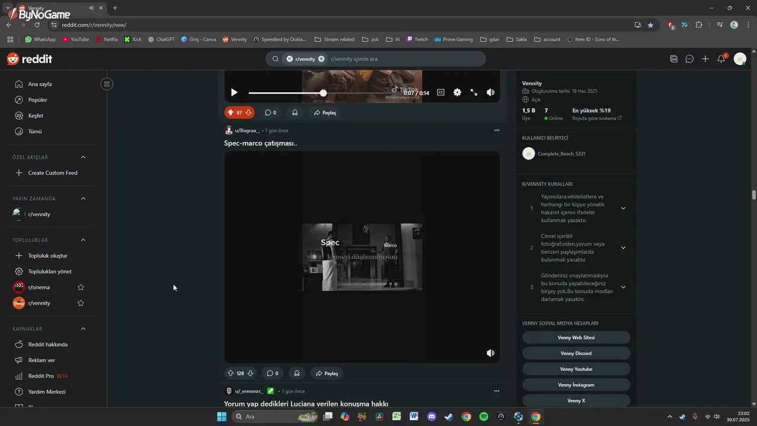Open Toplulukları yönet settings
The height and width of the screenshot is (426, 757).
point(51,272)
